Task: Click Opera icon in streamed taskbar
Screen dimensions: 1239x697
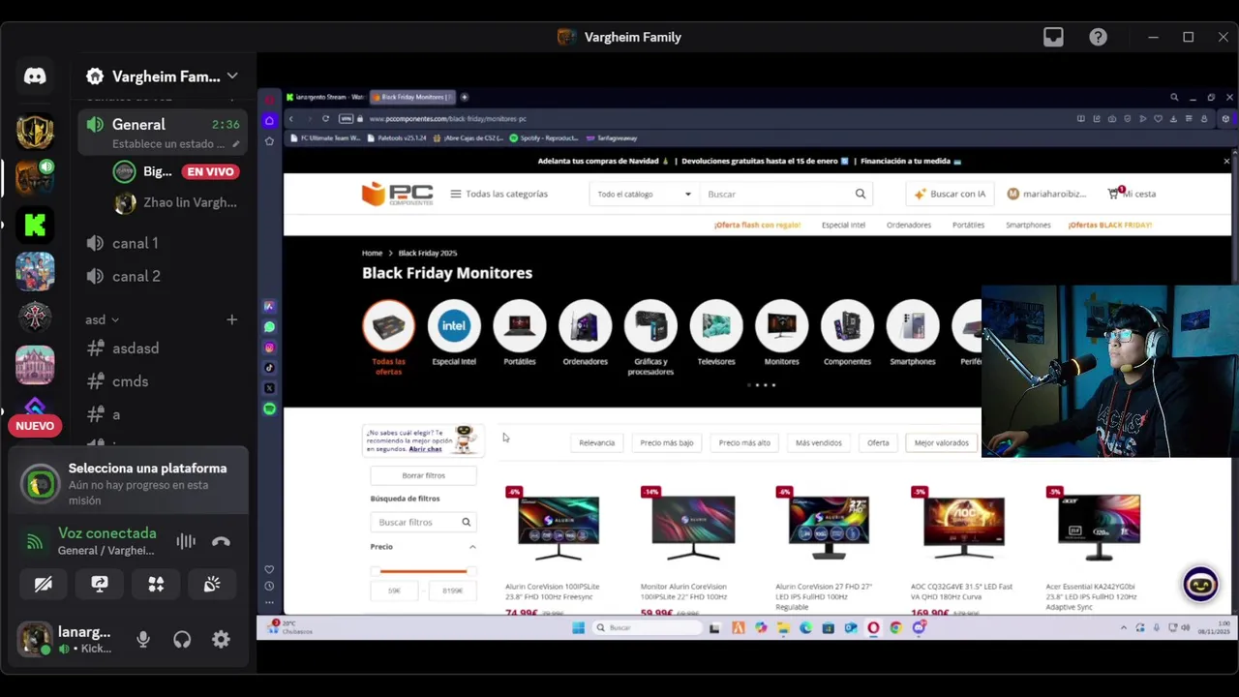Action: [x=873, y=627]
